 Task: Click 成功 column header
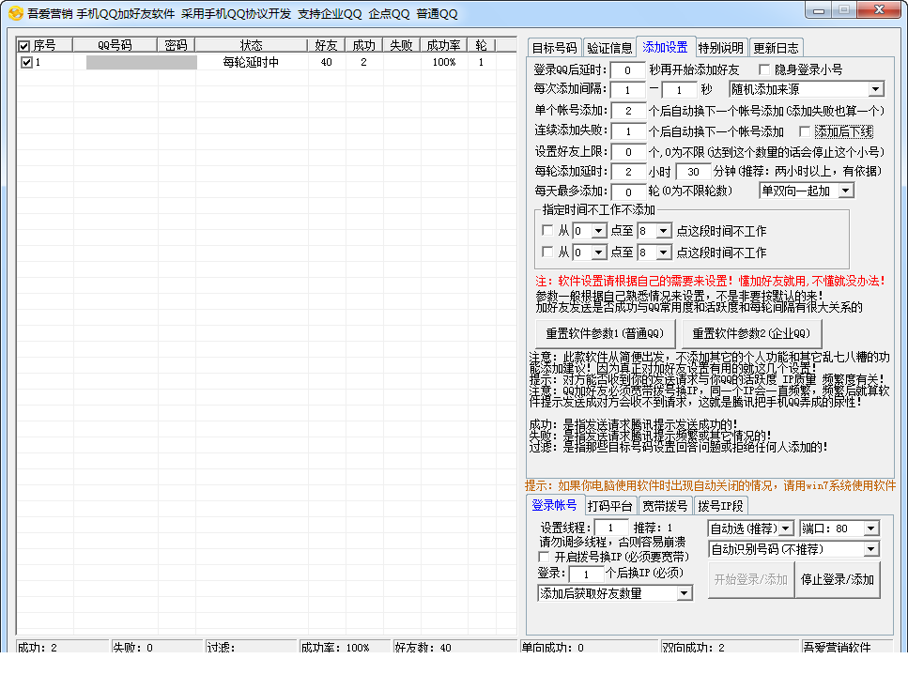[x=363, y=45]
